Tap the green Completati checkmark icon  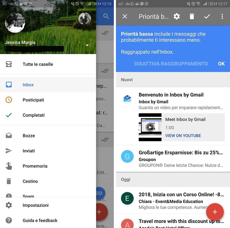9,115
